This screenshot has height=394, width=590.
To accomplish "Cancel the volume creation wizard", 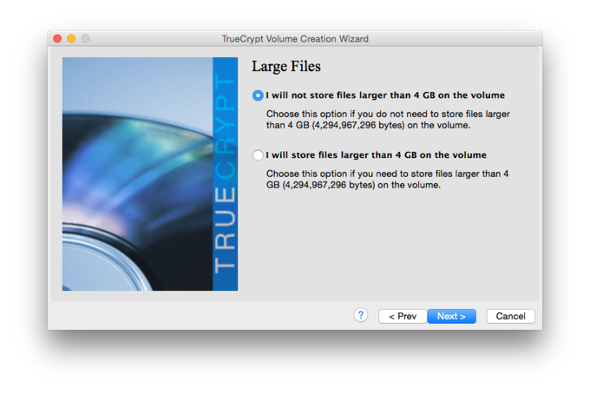I will (510, 316).
